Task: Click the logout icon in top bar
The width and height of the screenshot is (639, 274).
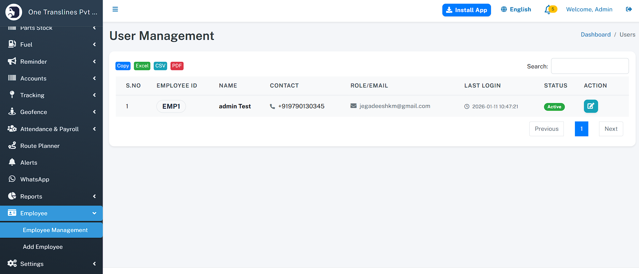Action: [629, 9]
